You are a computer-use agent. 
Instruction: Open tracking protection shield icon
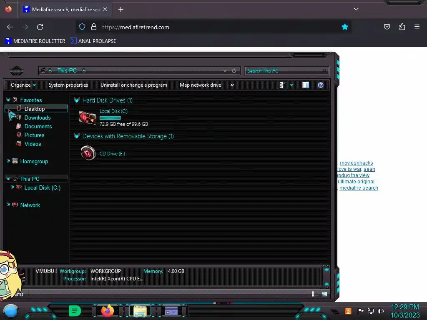pos(82,27)
